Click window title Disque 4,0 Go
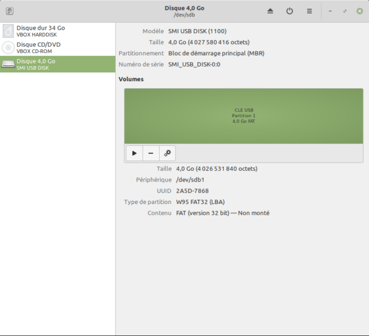Viewport: 369px width, 336px height. pos(184,8)
